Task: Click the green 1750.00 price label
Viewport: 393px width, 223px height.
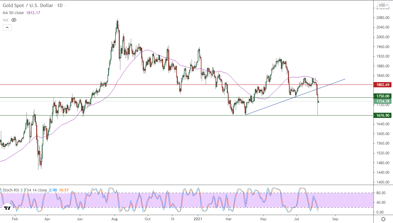Action: [x=383, y=96]
